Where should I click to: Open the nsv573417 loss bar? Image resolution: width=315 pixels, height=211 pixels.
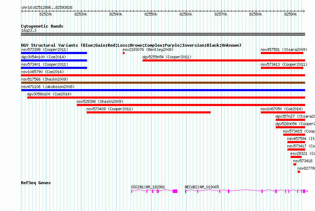coord(296,150)
